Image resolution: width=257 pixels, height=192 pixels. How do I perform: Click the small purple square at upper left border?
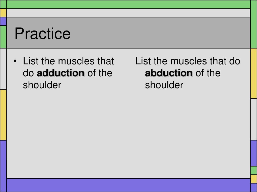(3, 21)
